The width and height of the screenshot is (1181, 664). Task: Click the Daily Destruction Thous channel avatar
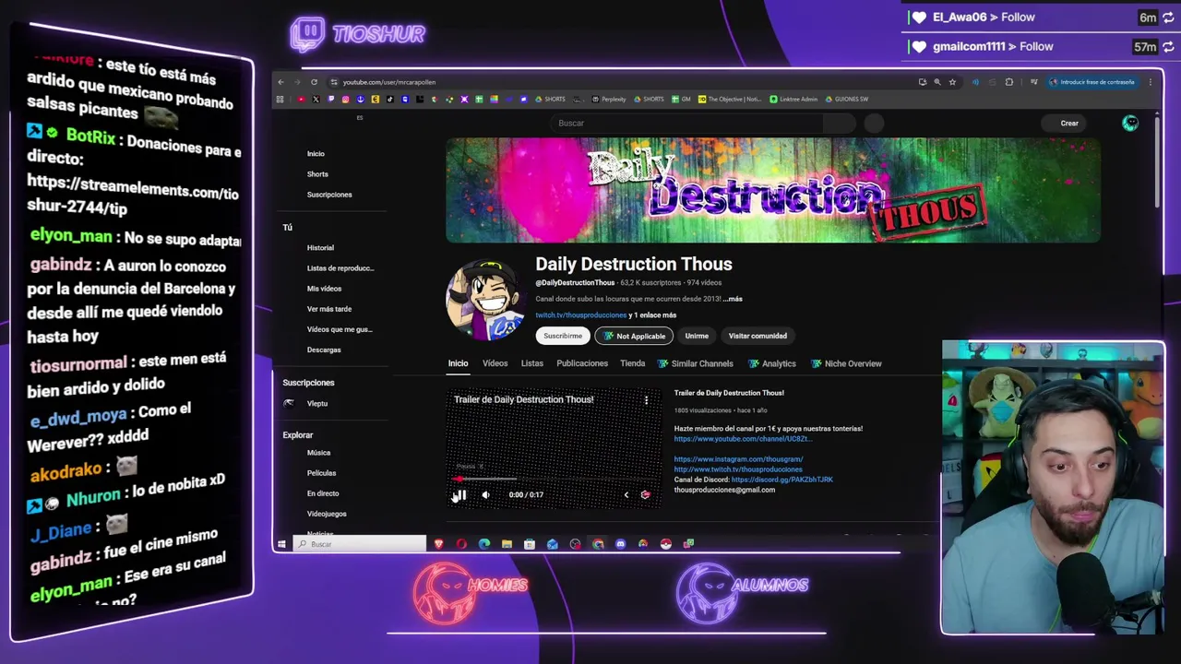(x=486, y=300)
